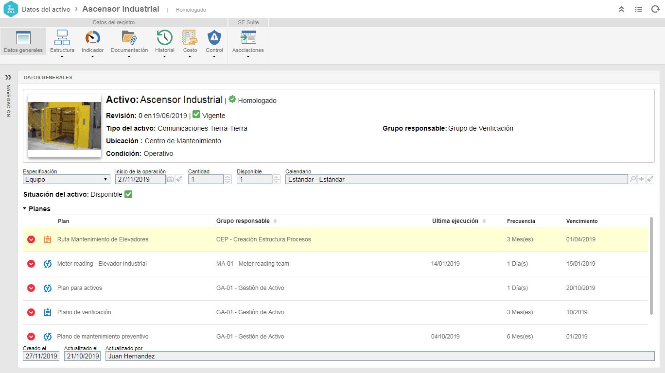Click the Calendario clear eraser icon
The width and height of the screenshot is (665, 373).
point(650,179)
